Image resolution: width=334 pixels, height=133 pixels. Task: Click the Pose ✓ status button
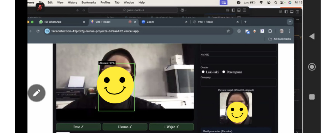[x=78, y=127]
